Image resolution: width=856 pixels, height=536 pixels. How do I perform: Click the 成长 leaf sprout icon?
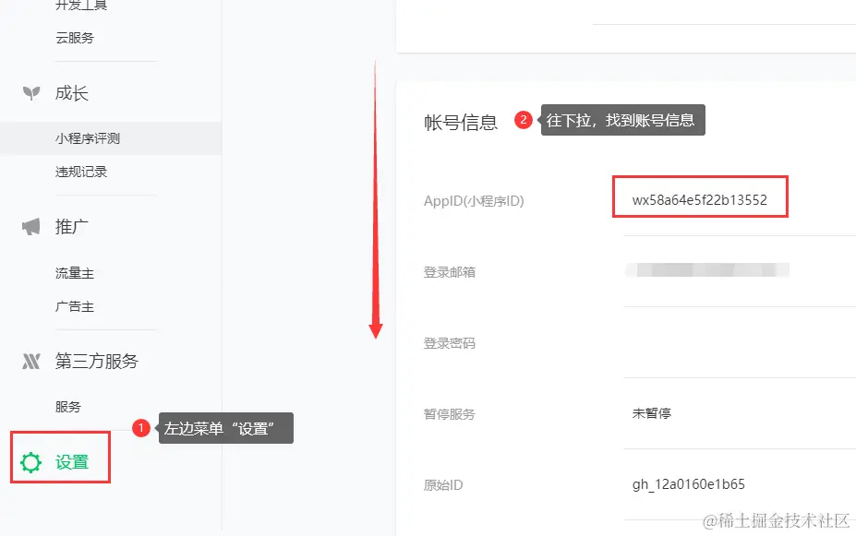(x=31, y=93)
